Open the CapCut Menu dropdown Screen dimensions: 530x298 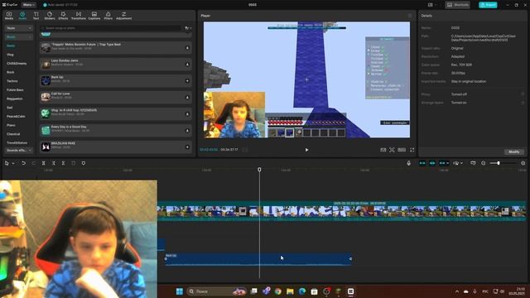(29, 5)
